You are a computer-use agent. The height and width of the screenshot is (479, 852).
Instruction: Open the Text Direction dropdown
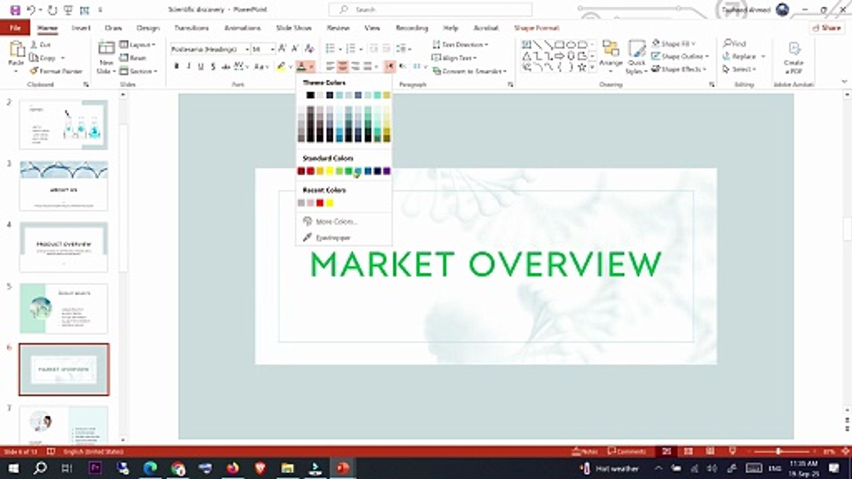click(460, 45)
